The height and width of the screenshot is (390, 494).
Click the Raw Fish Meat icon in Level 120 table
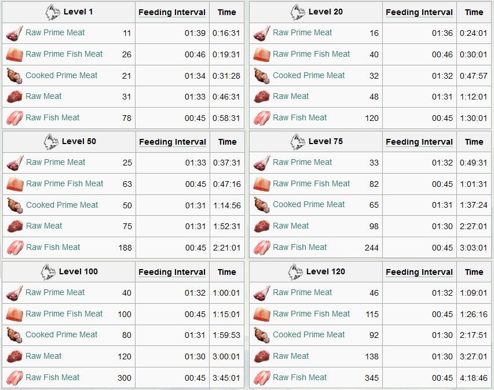pyautogui.click(x=262, y=378)
